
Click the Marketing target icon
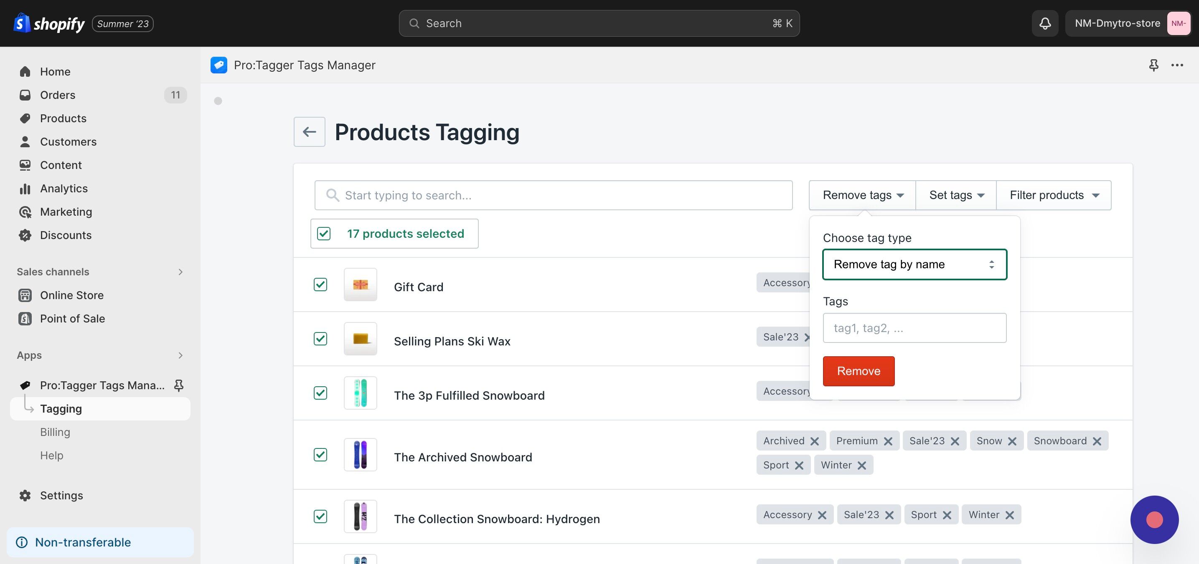pyautogui.click(x=25, y=212)
